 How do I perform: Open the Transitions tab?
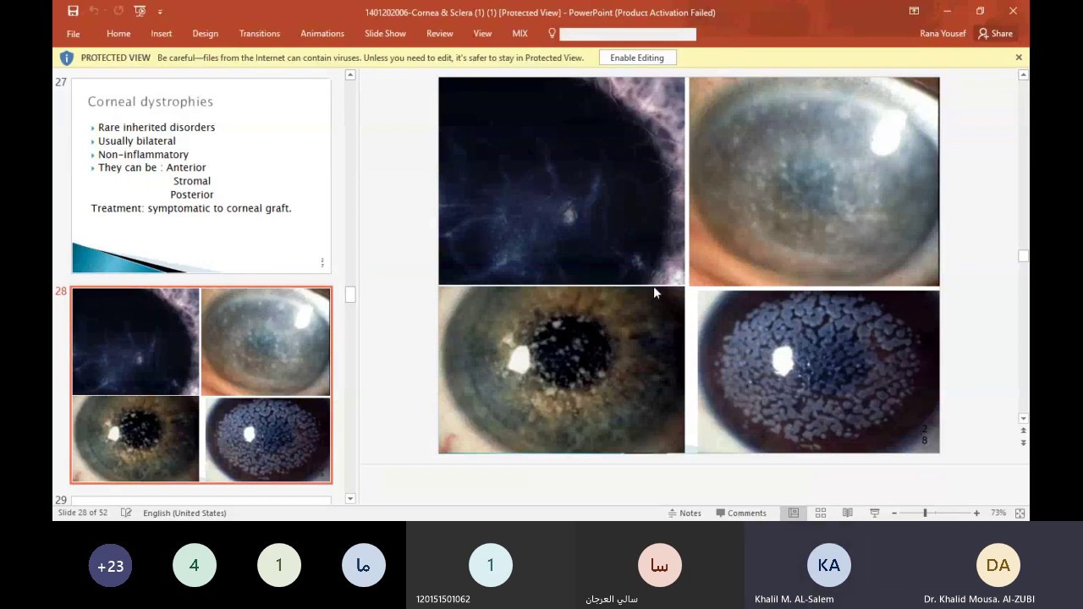point(260,34)
